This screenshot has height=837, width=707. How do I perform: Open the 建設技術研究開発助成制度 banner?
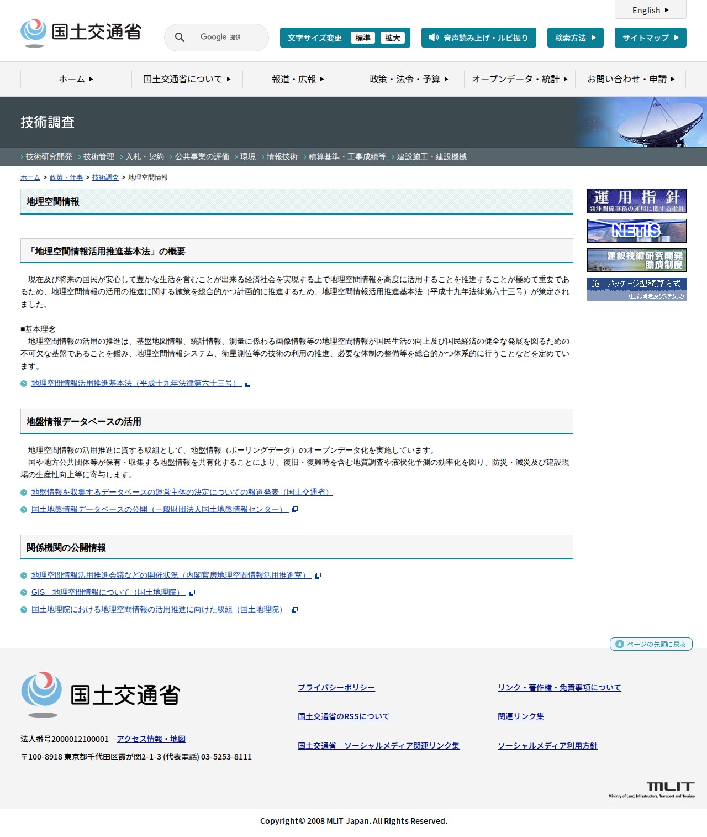pyautogui.click(x=637, y=260)
